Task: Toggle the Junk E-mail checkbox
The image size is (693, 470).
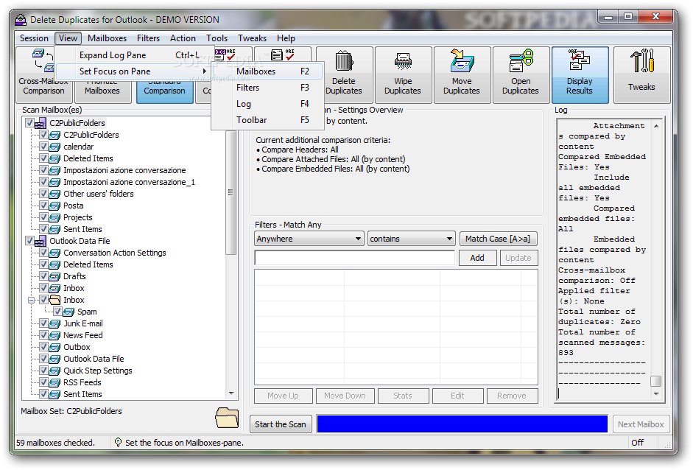Action: (x=43, y=323)
